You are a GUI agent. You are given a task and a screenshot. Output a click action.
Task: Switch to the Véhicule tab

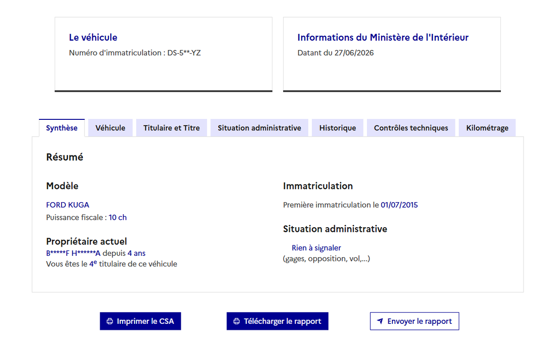click(x=110, y=128)
